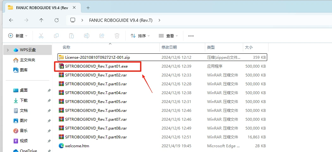Viewport: 332px width, 152px height.
Task: Click the Rename icon in toolbar
Action: [87, 36]
